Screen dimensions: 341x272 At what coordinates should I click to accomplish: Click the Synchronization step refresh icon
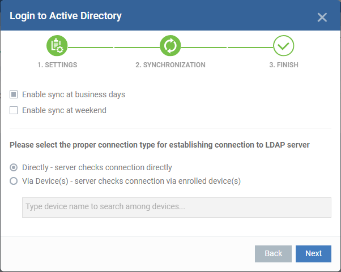[x=170, y=46]
